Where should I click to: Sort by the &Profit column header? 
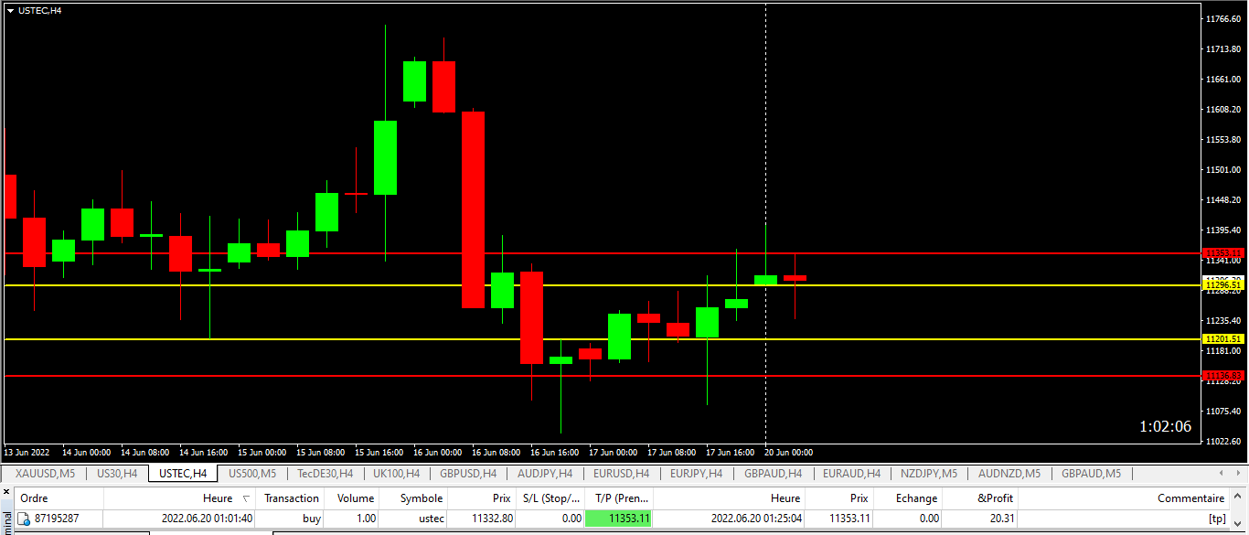click(x=979, y=498)
